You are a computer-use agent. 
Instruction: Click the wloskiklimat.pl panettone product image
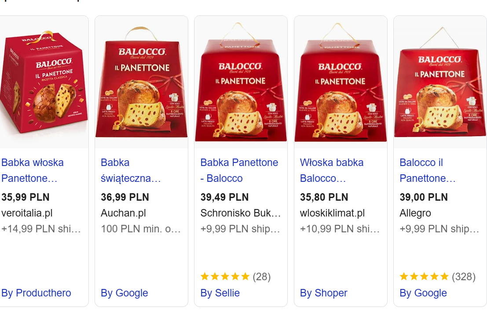pyautogui.click(x=341, y=83)
